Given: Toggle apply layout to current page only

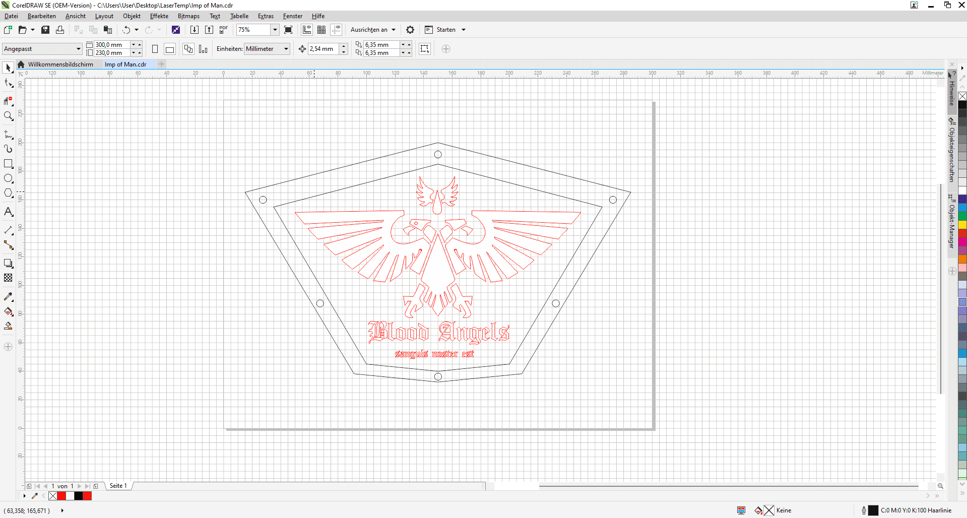Looking at the screenshot, I should [x=203, y=49].
